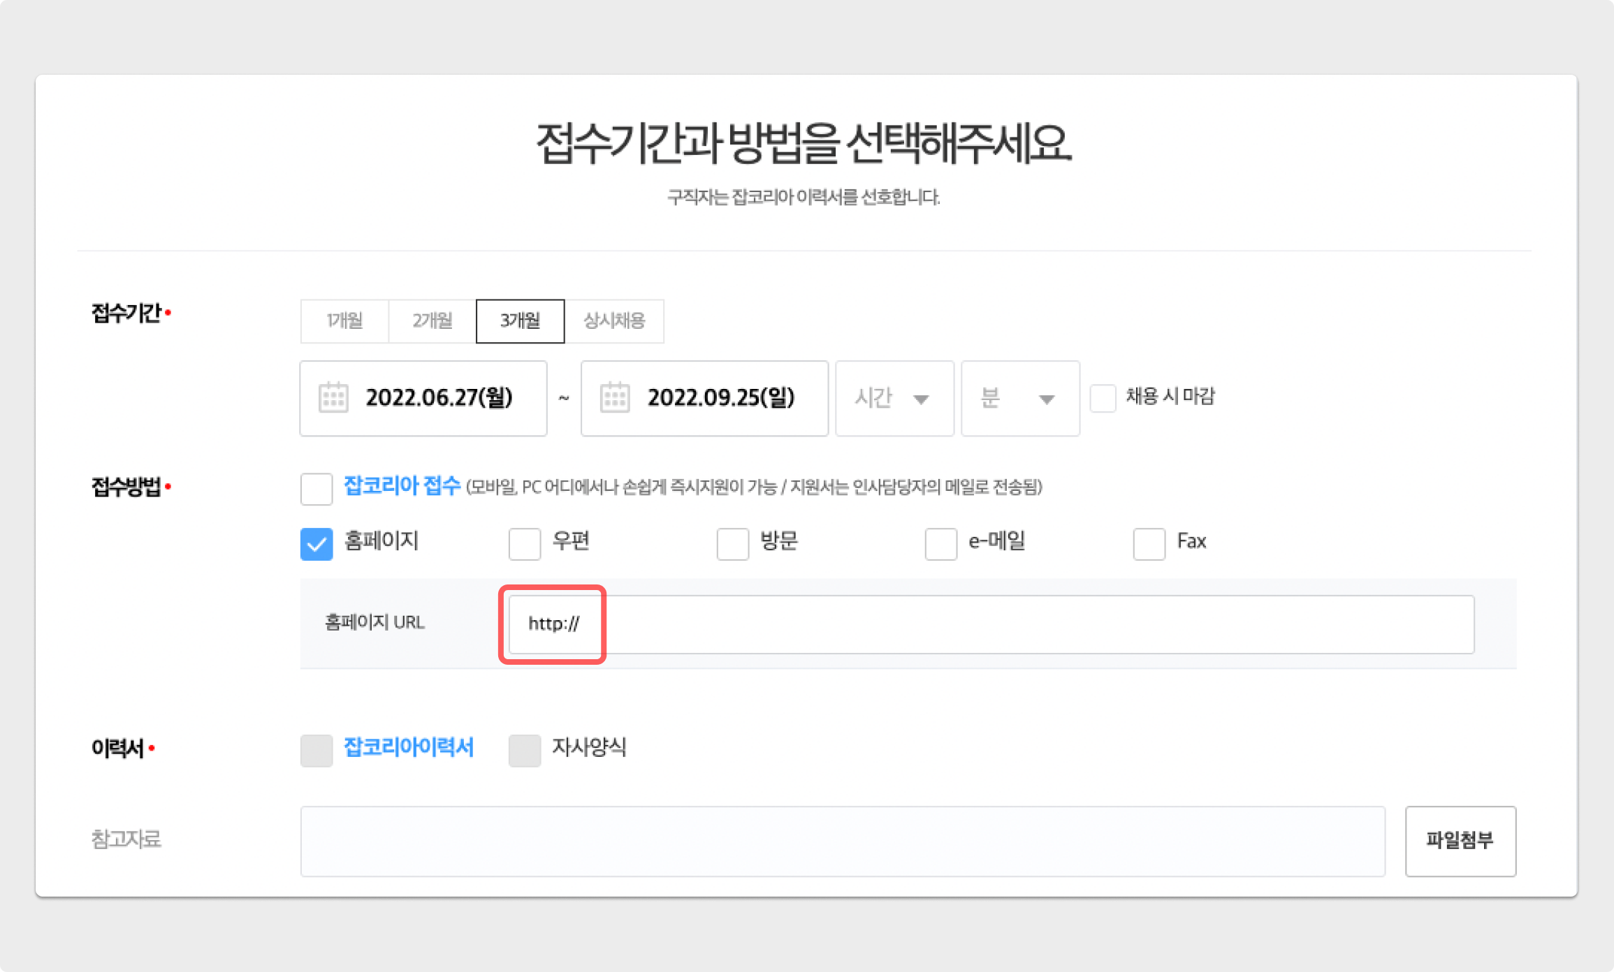Click the end date calendar icon
The height and width of the screenshot is (972, 1614).
[x=615, y=398]
